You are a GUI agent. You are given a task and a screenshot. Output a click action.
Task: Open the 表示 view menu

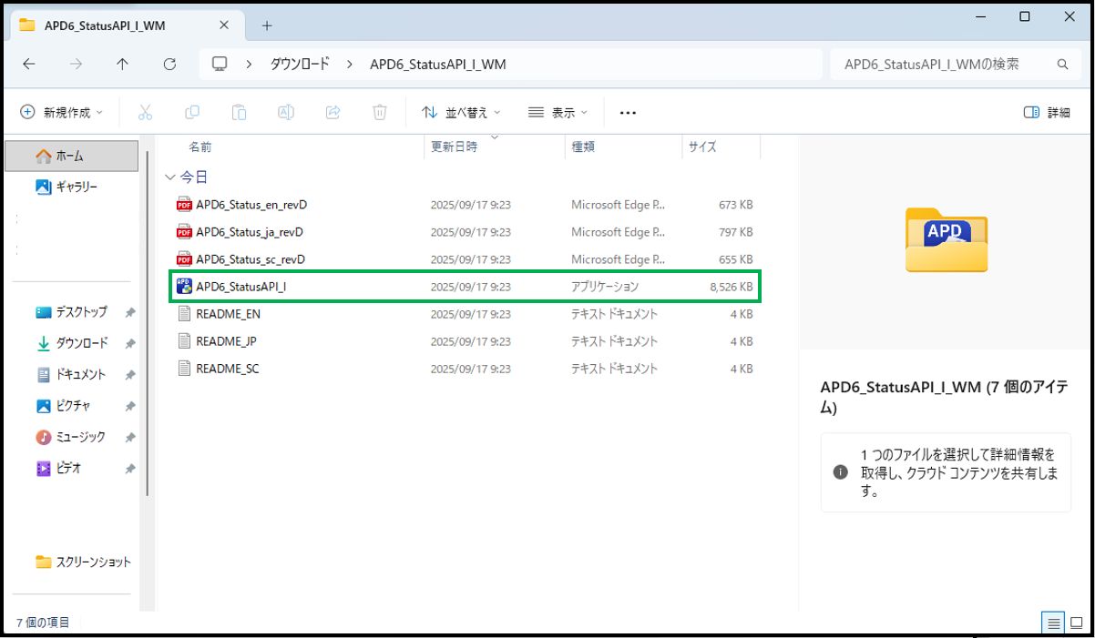click(558, 112)
